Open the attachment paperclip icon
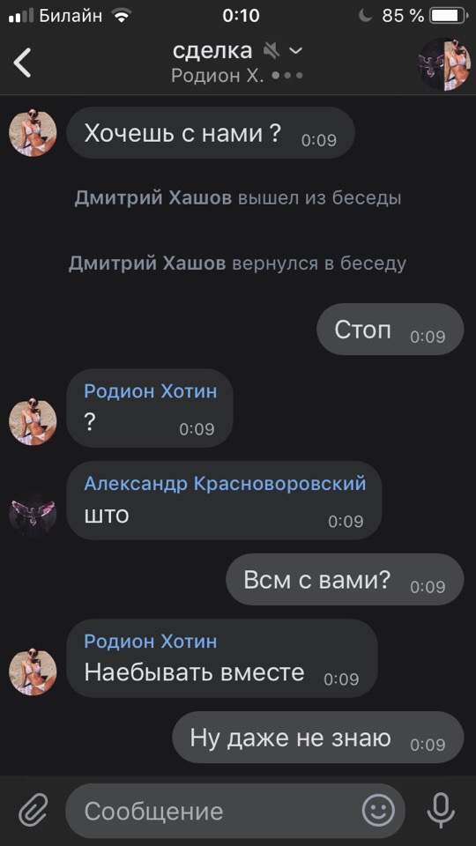Screen dimensions: 476x846 point(33,811)
